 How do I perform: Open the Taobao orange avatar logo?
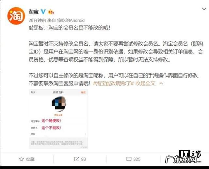pyautogui.click(x=16, y=16)
